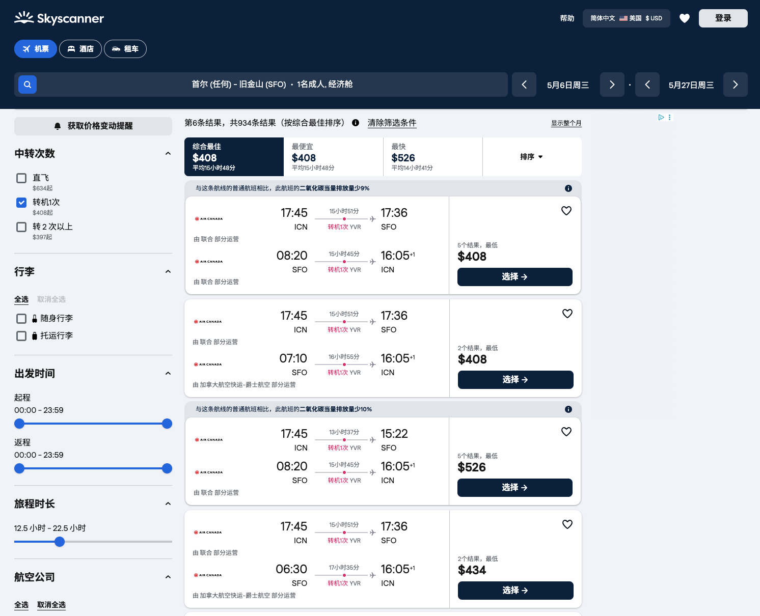The width and height of the screenshot is (760, 616).
Task: Collapse the 中转次数 filter section
Action: click(168, 154)
